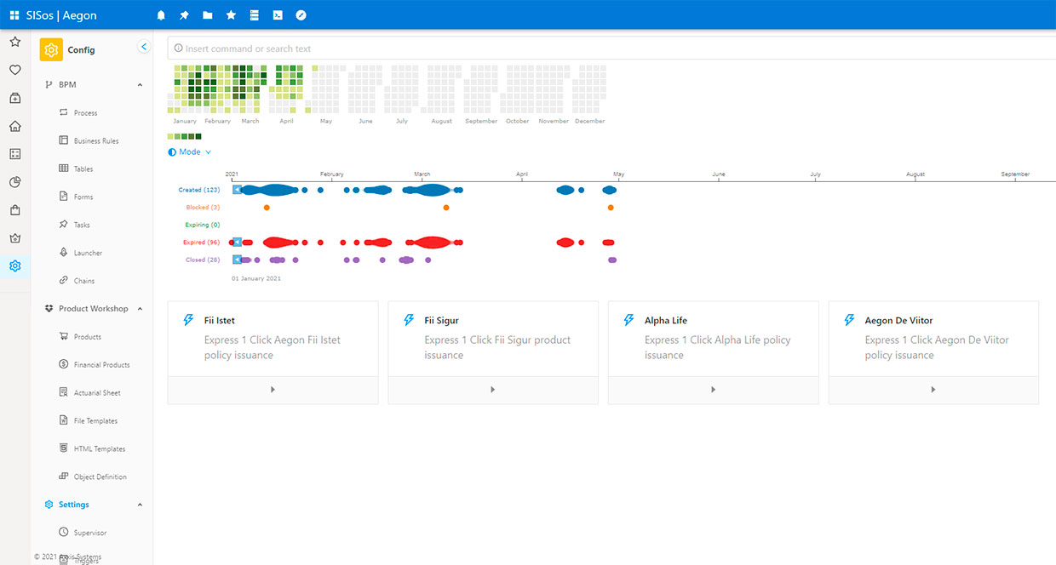Viewport: 1056px width, 565px height.
Task: Click the star icon in top bar
Action: click(231, 15)
